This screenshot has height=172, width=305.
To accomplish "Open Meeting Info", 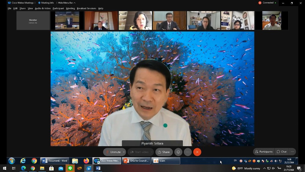I will (x=46, y=3).
